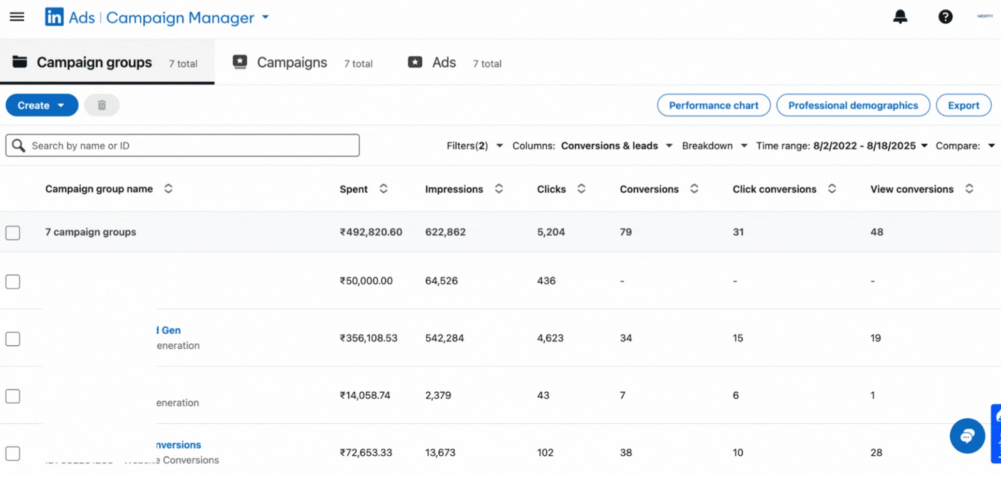Open the Compare dropdown
This screenshot has height=477, width=1001.
(965, 146)
